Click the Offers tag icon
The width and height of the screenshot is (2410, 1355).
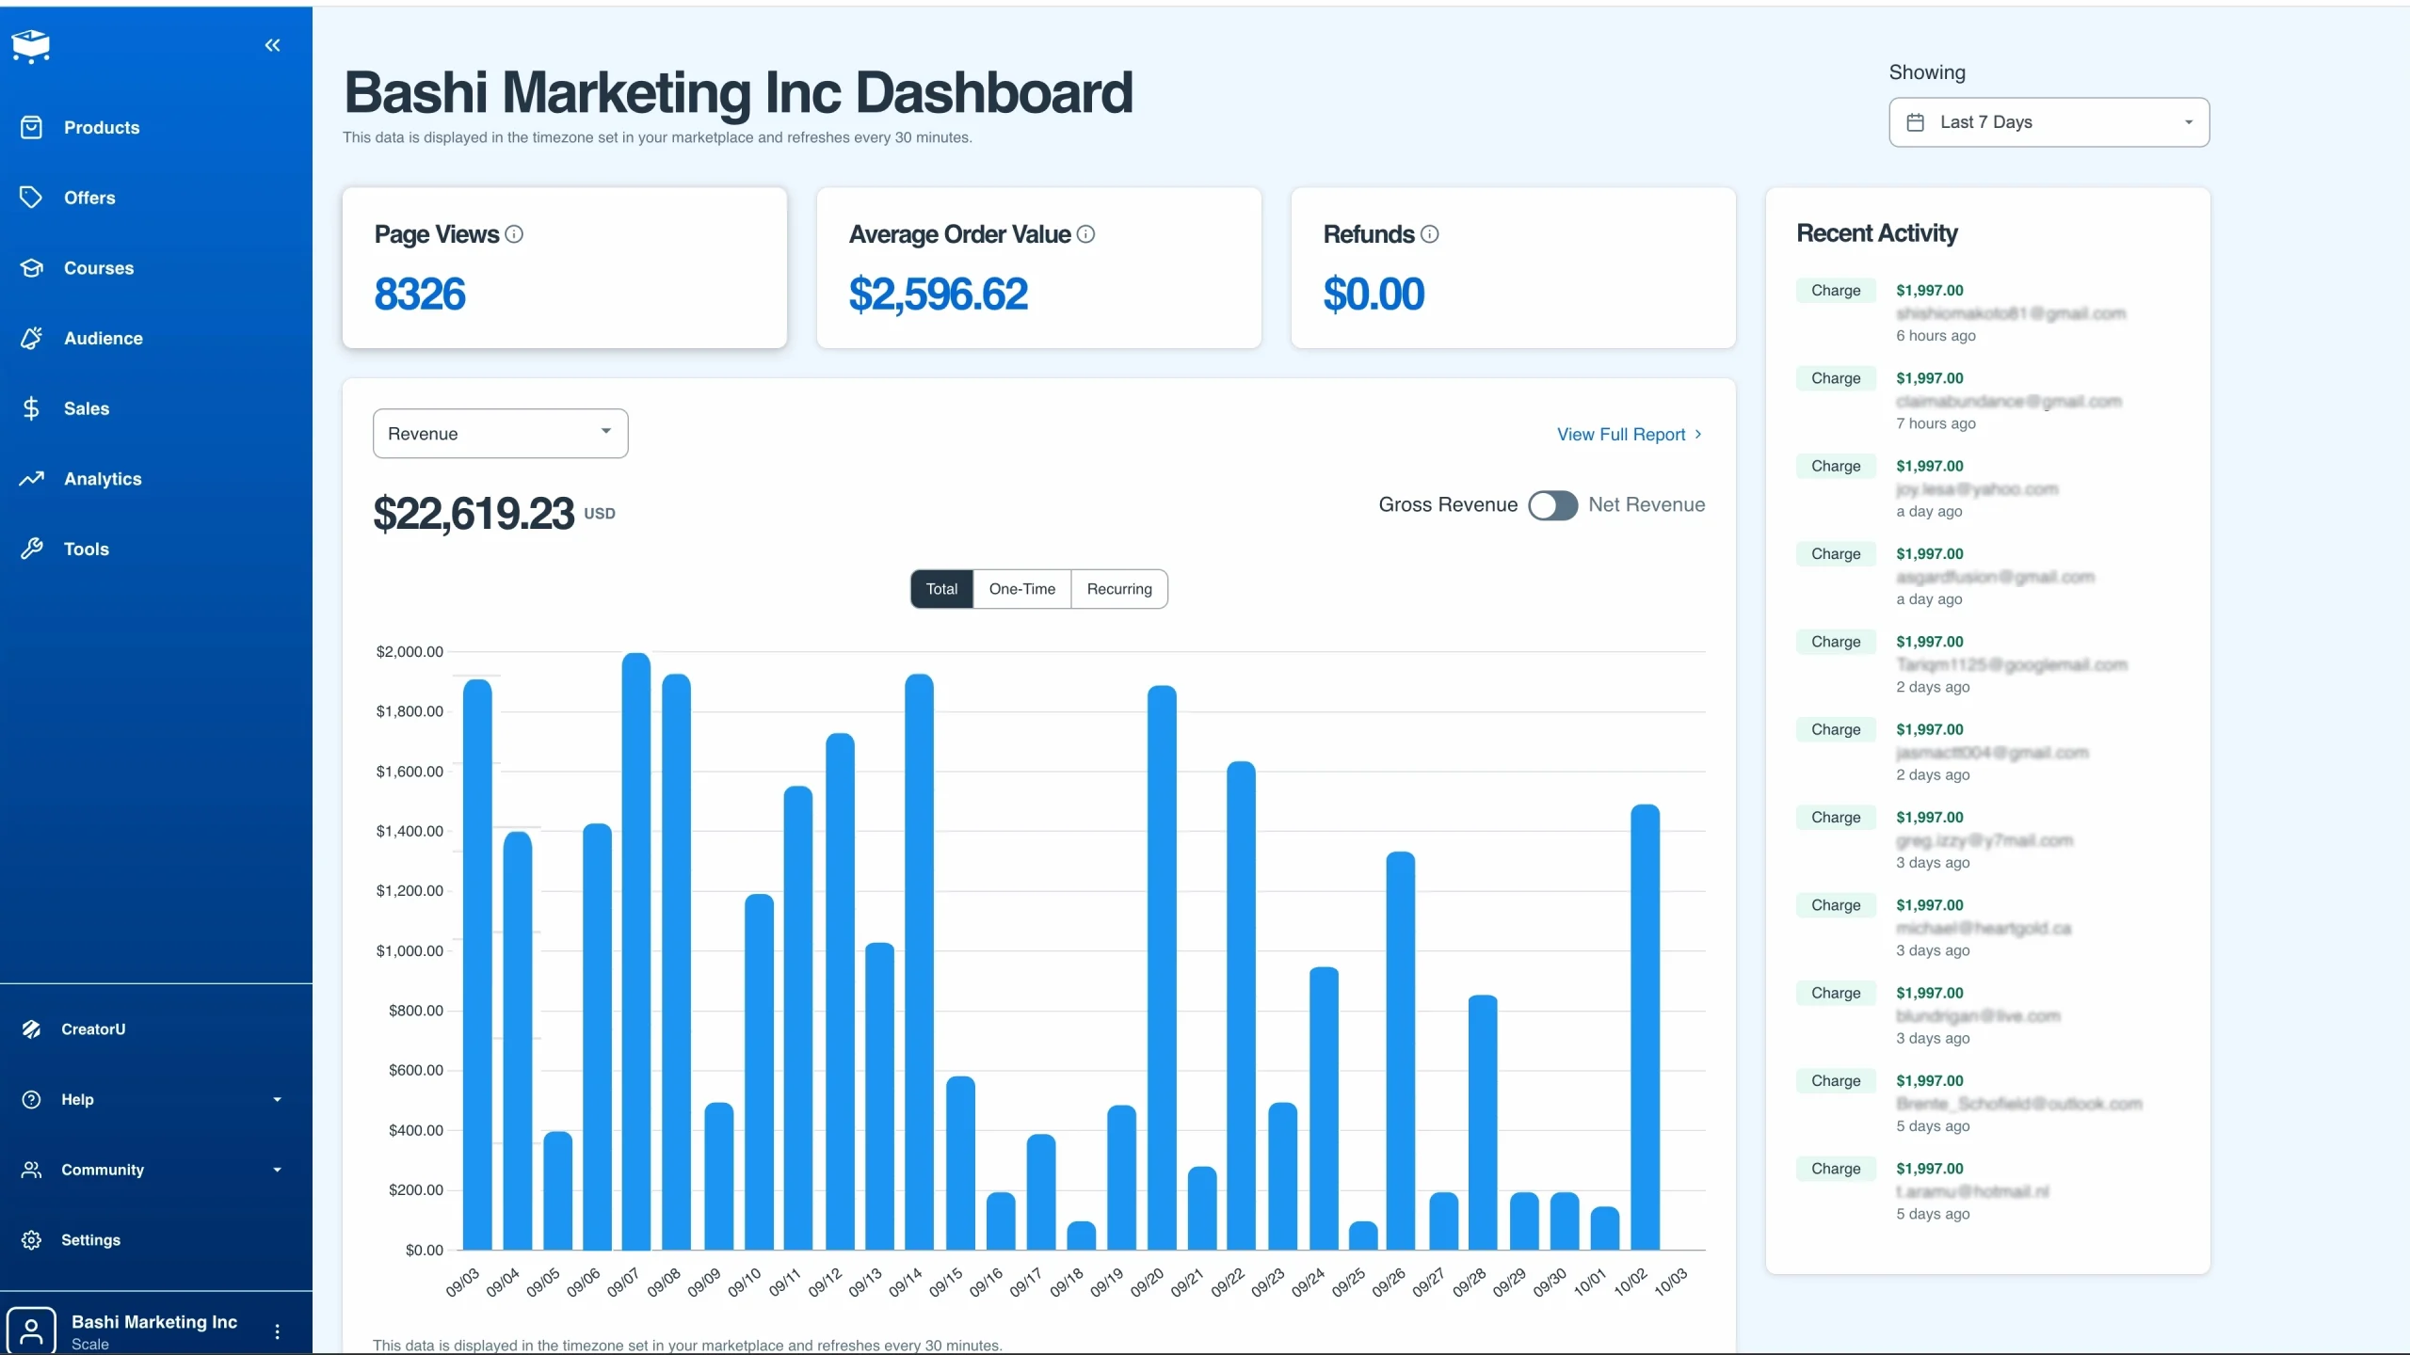coord(31,198)
